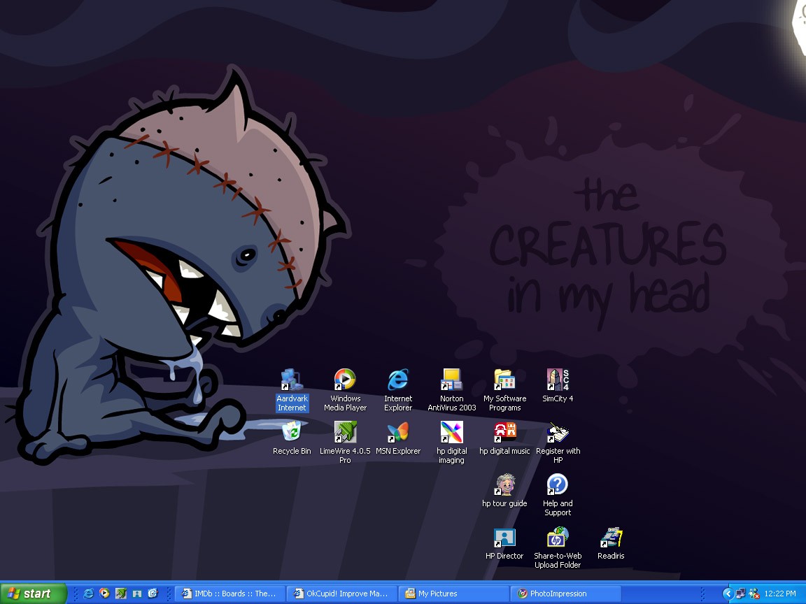
Task: Click the tray icon with red X
Action: tap(754, 594)
